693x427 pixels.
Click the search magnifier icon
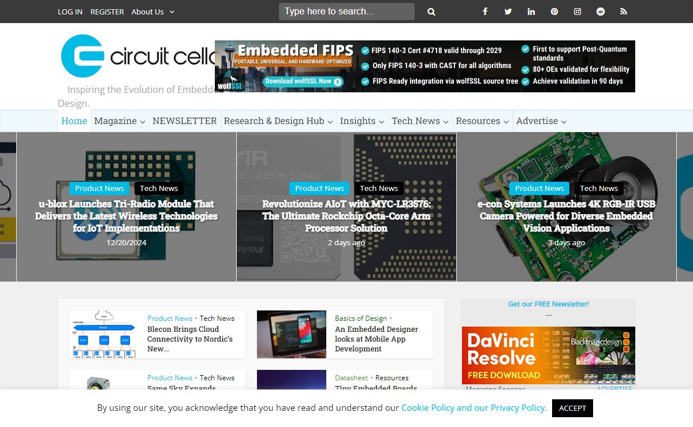431,12
